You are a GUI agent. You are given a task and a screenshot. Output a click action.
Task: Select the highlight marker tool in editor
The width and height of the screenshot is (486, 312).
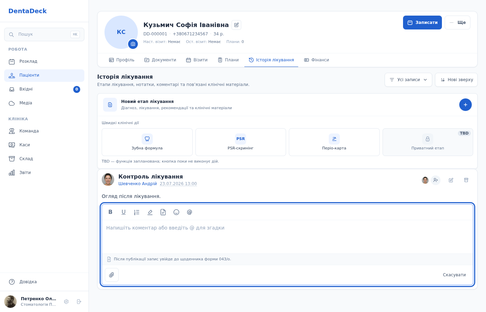[150, 212]
